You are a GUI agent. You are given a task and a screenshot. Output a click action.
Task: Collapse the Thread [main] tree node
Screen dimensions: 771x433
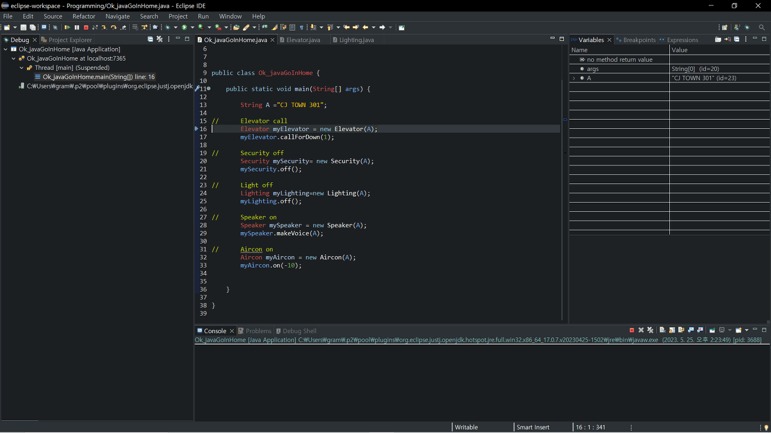coord(22,68)
